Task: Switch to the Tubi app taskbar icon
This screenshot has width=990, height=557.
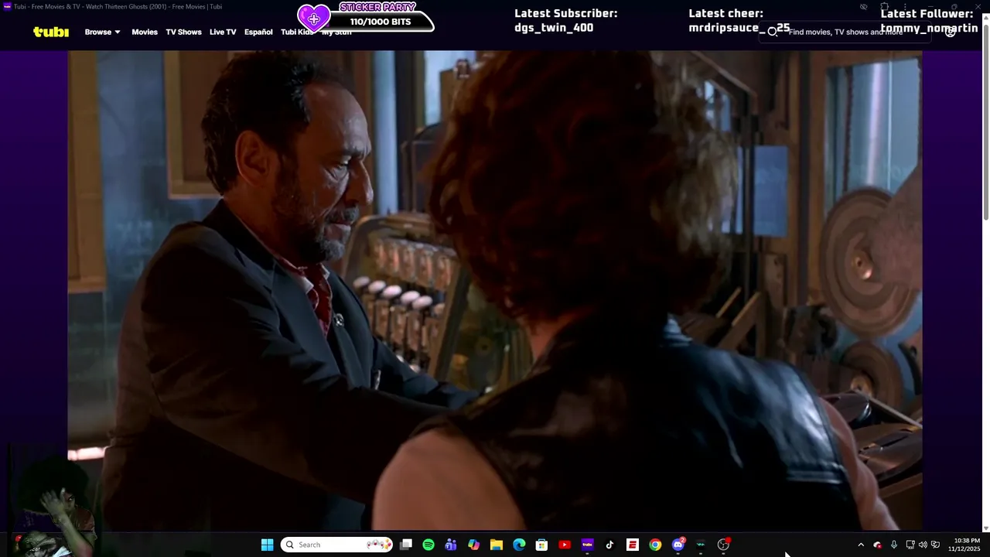Action: [587, 545]
